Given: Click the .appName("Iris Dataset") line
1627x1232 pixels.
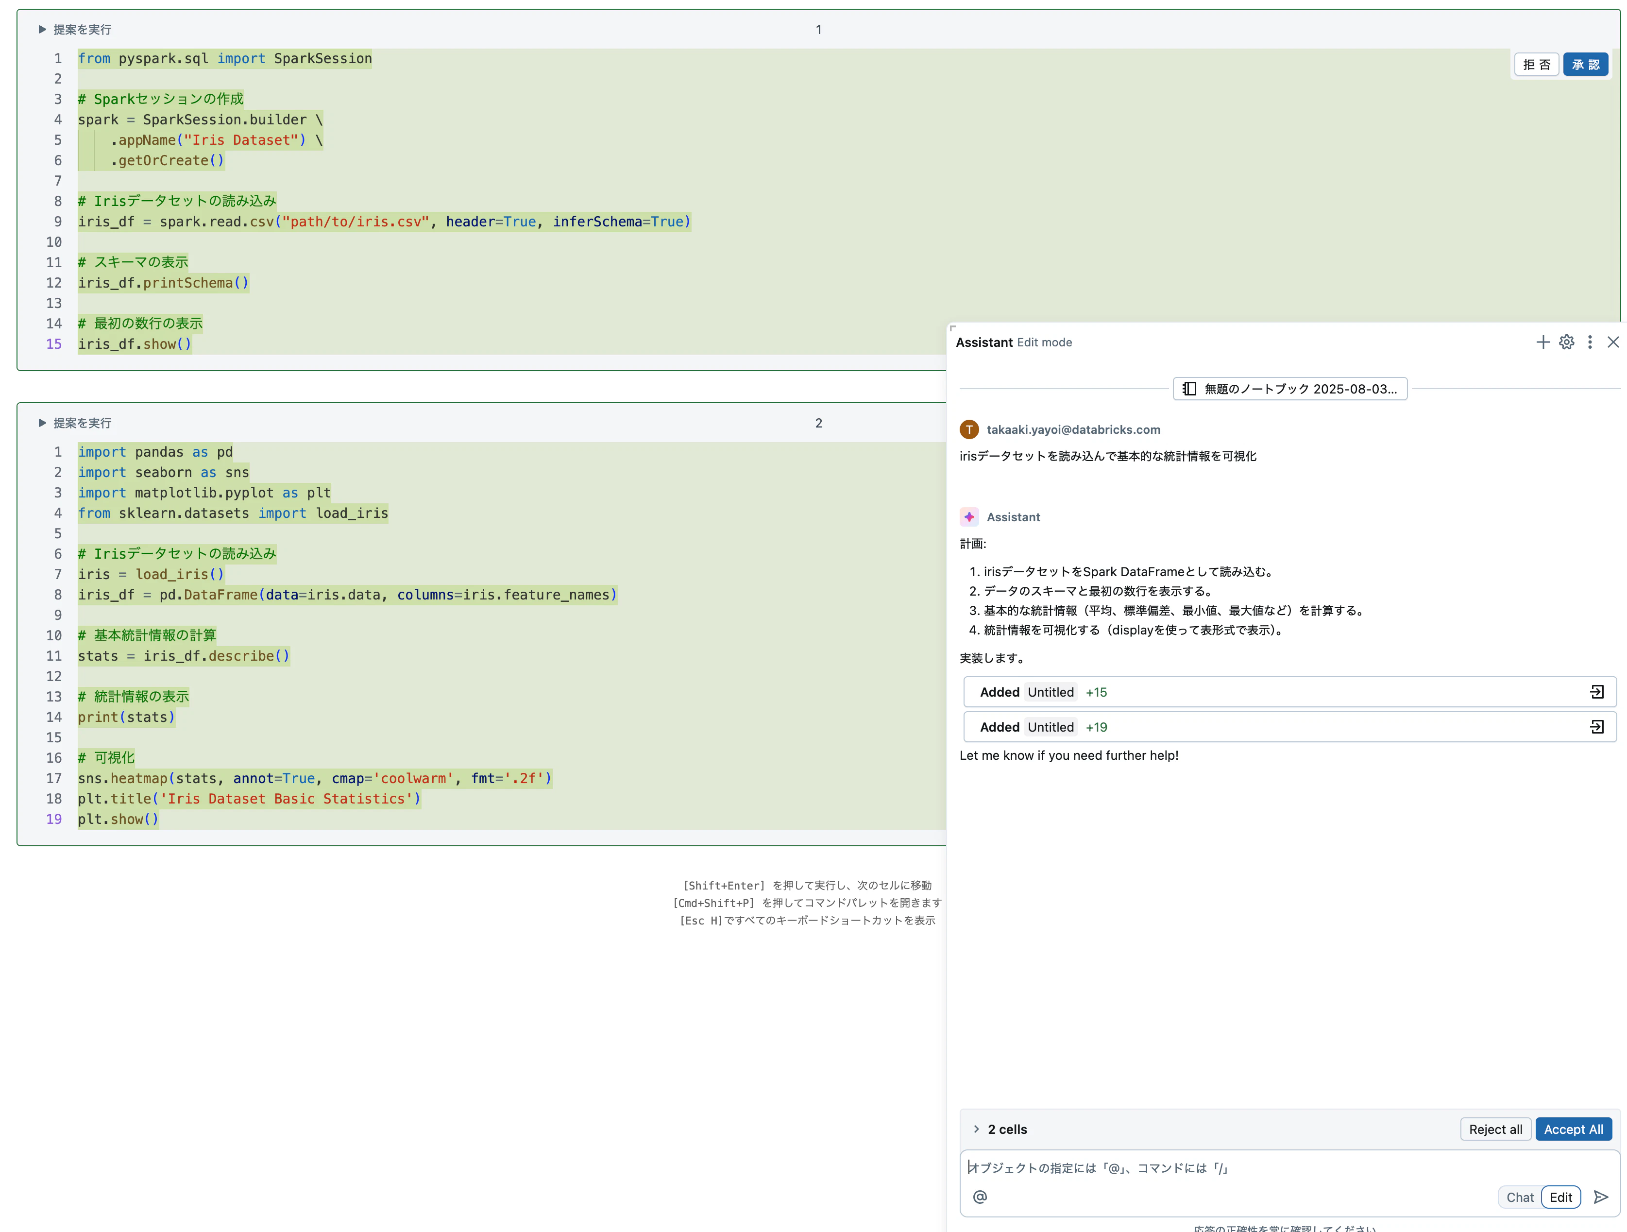Looking at the screenshot, I should coord(216,140).
